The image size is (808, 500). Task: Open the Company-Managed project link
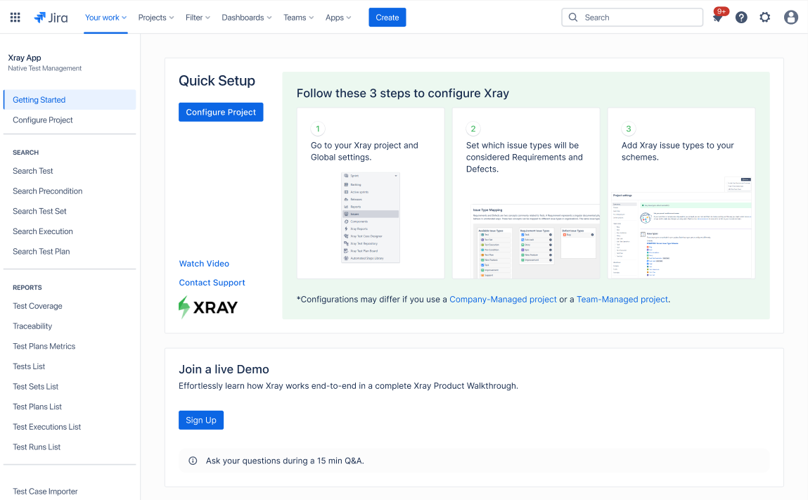[x=503, y=300]
